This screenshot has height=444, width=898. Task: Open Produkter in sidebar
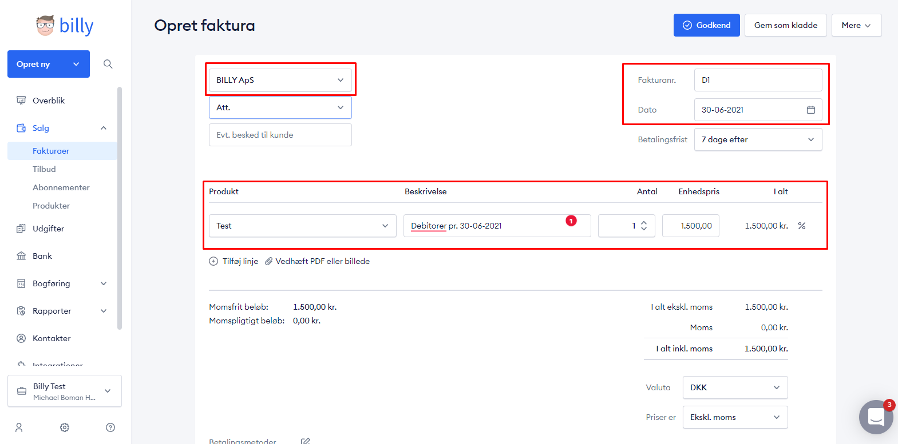coord(51,206)
